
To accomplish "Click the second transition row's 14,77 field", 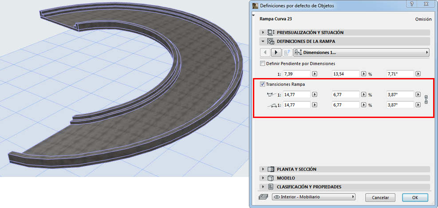I will click(x=296, y=105).
